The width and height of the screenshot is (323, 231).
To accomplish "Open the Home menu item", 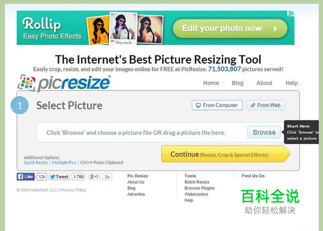I will [x=211, y=83].
